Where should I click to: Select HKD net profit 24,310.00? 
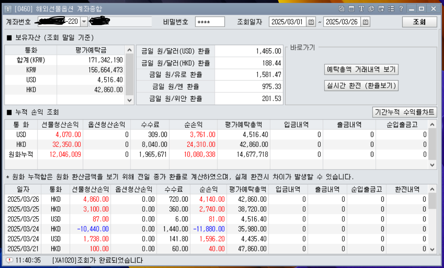(x=201, y=144)
